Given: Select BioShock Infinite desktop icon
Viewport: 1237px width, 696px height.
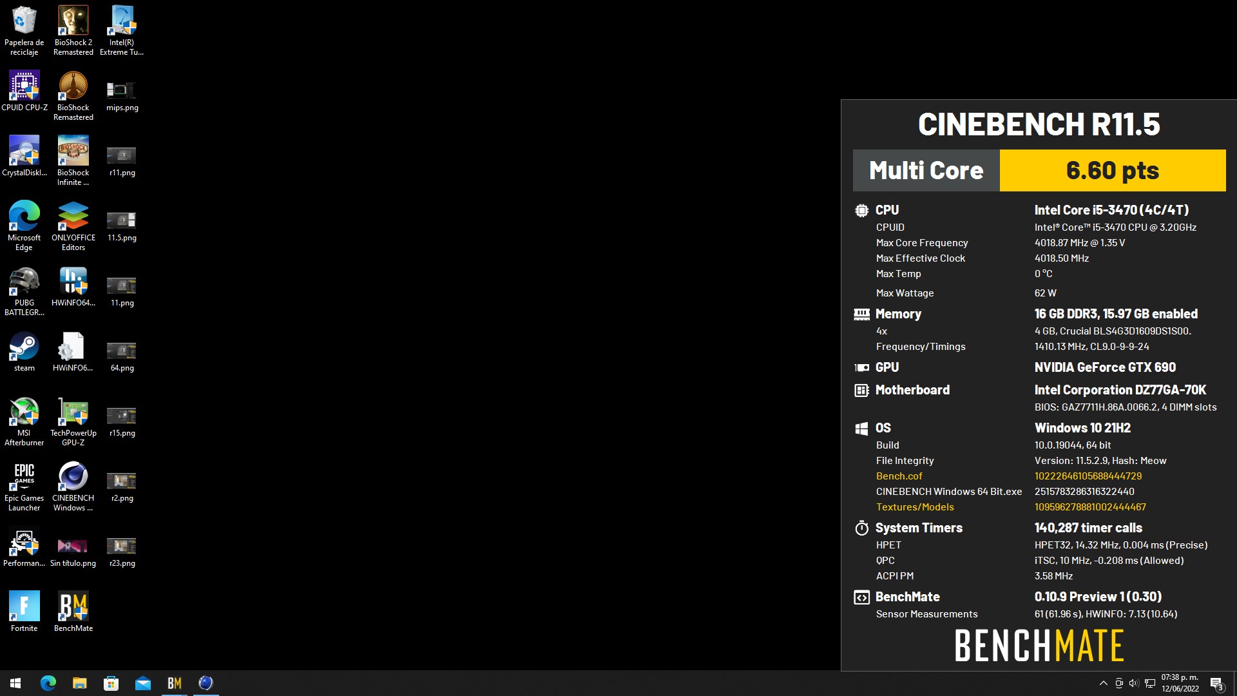Looking at the screenshot, I should (x=73, y=161).
